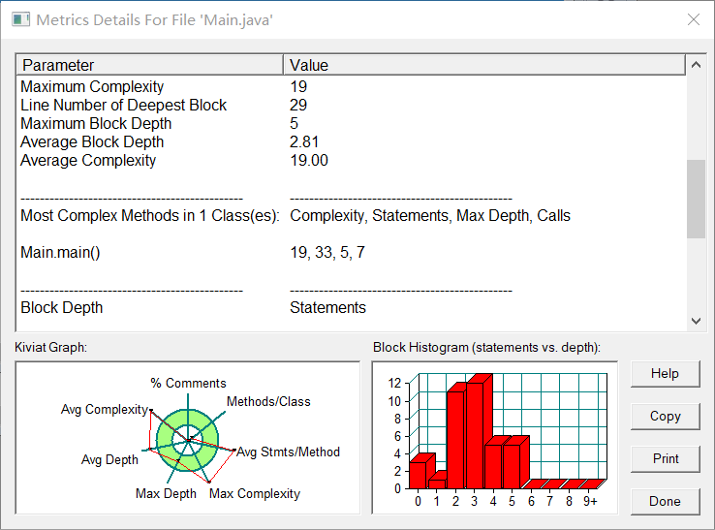This screenshot has height=530, width=715.
Task: Select Most Complex Methods in 1 Class(es) row
Action: (x=351, y=215)
